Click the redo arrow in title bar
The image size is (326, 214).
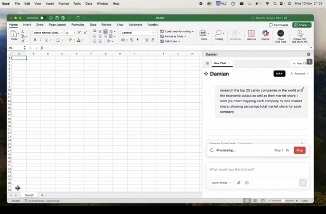[x=78, y=18]
